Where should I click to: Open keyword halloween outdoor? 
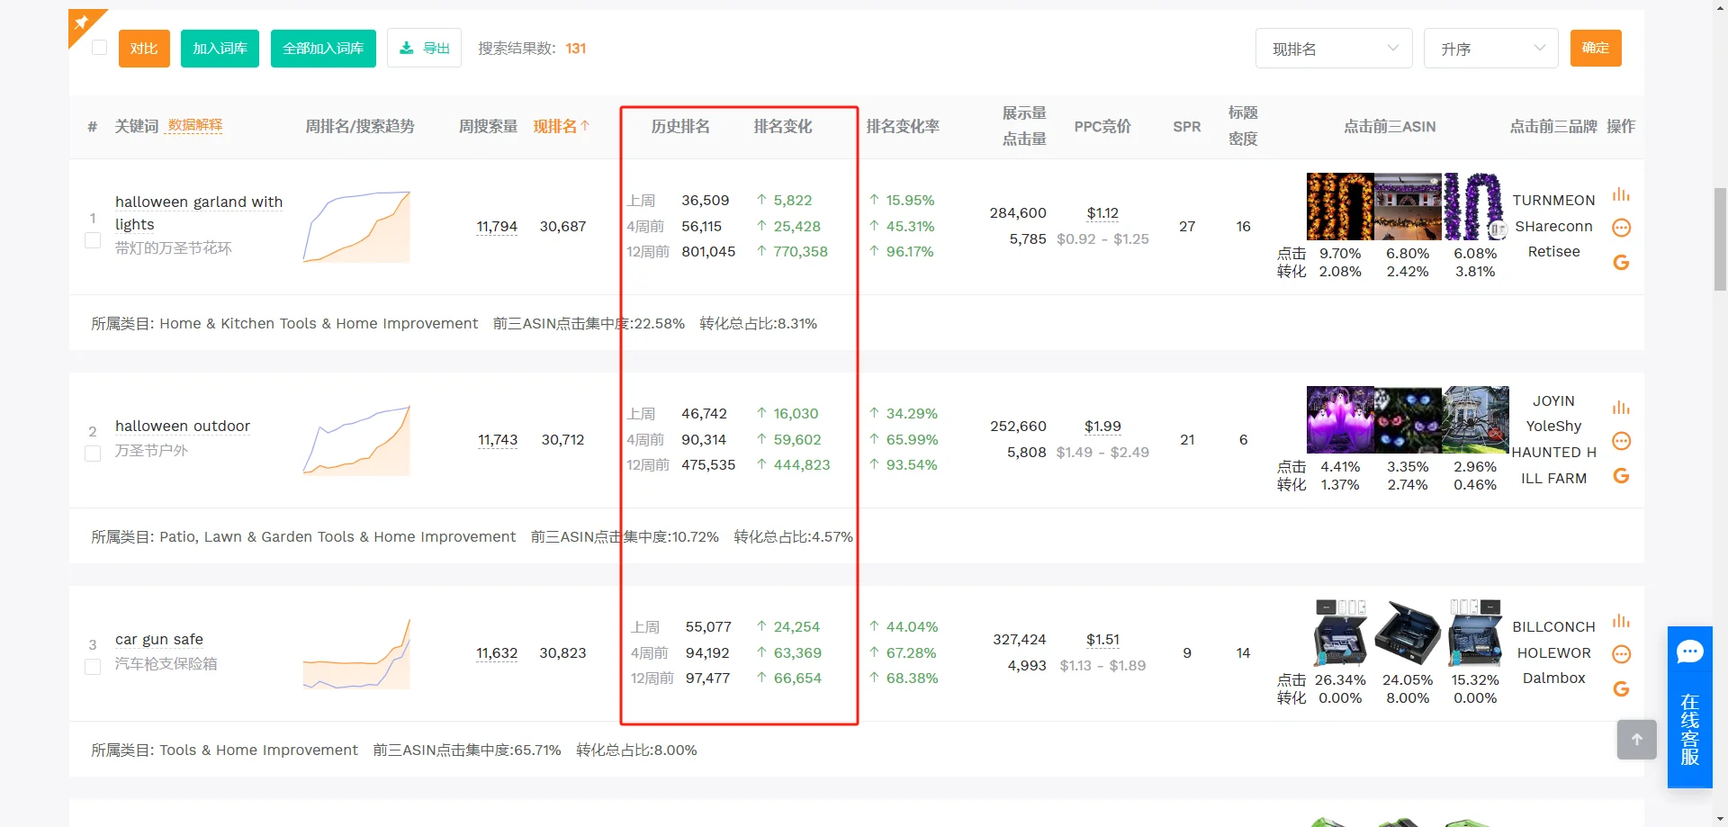pyautogui.click(x=183, y=426)
